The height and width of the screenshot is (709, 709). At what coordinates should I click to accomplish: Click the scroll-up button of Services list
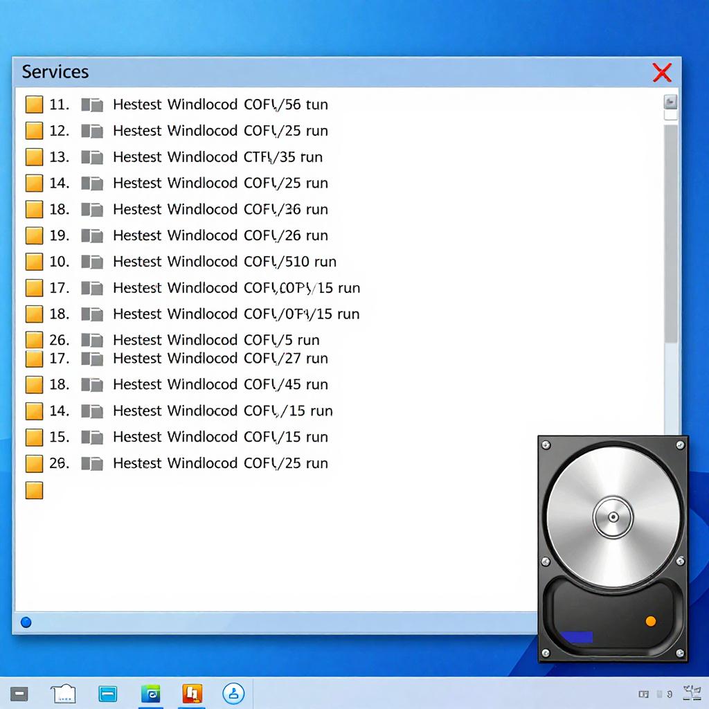tap(670, 102)
